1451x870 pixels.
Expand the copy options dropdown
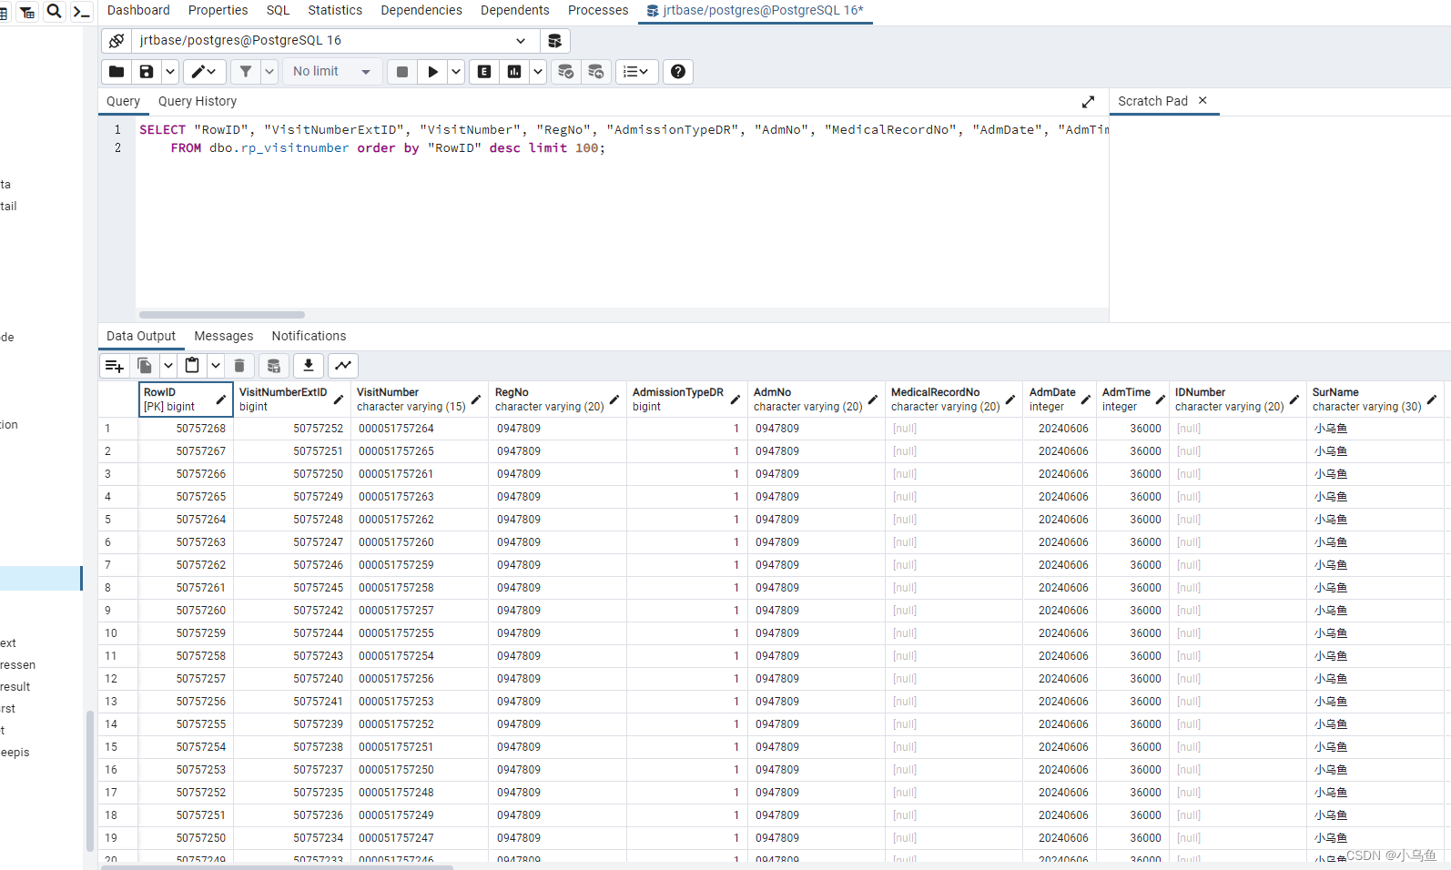168,366
